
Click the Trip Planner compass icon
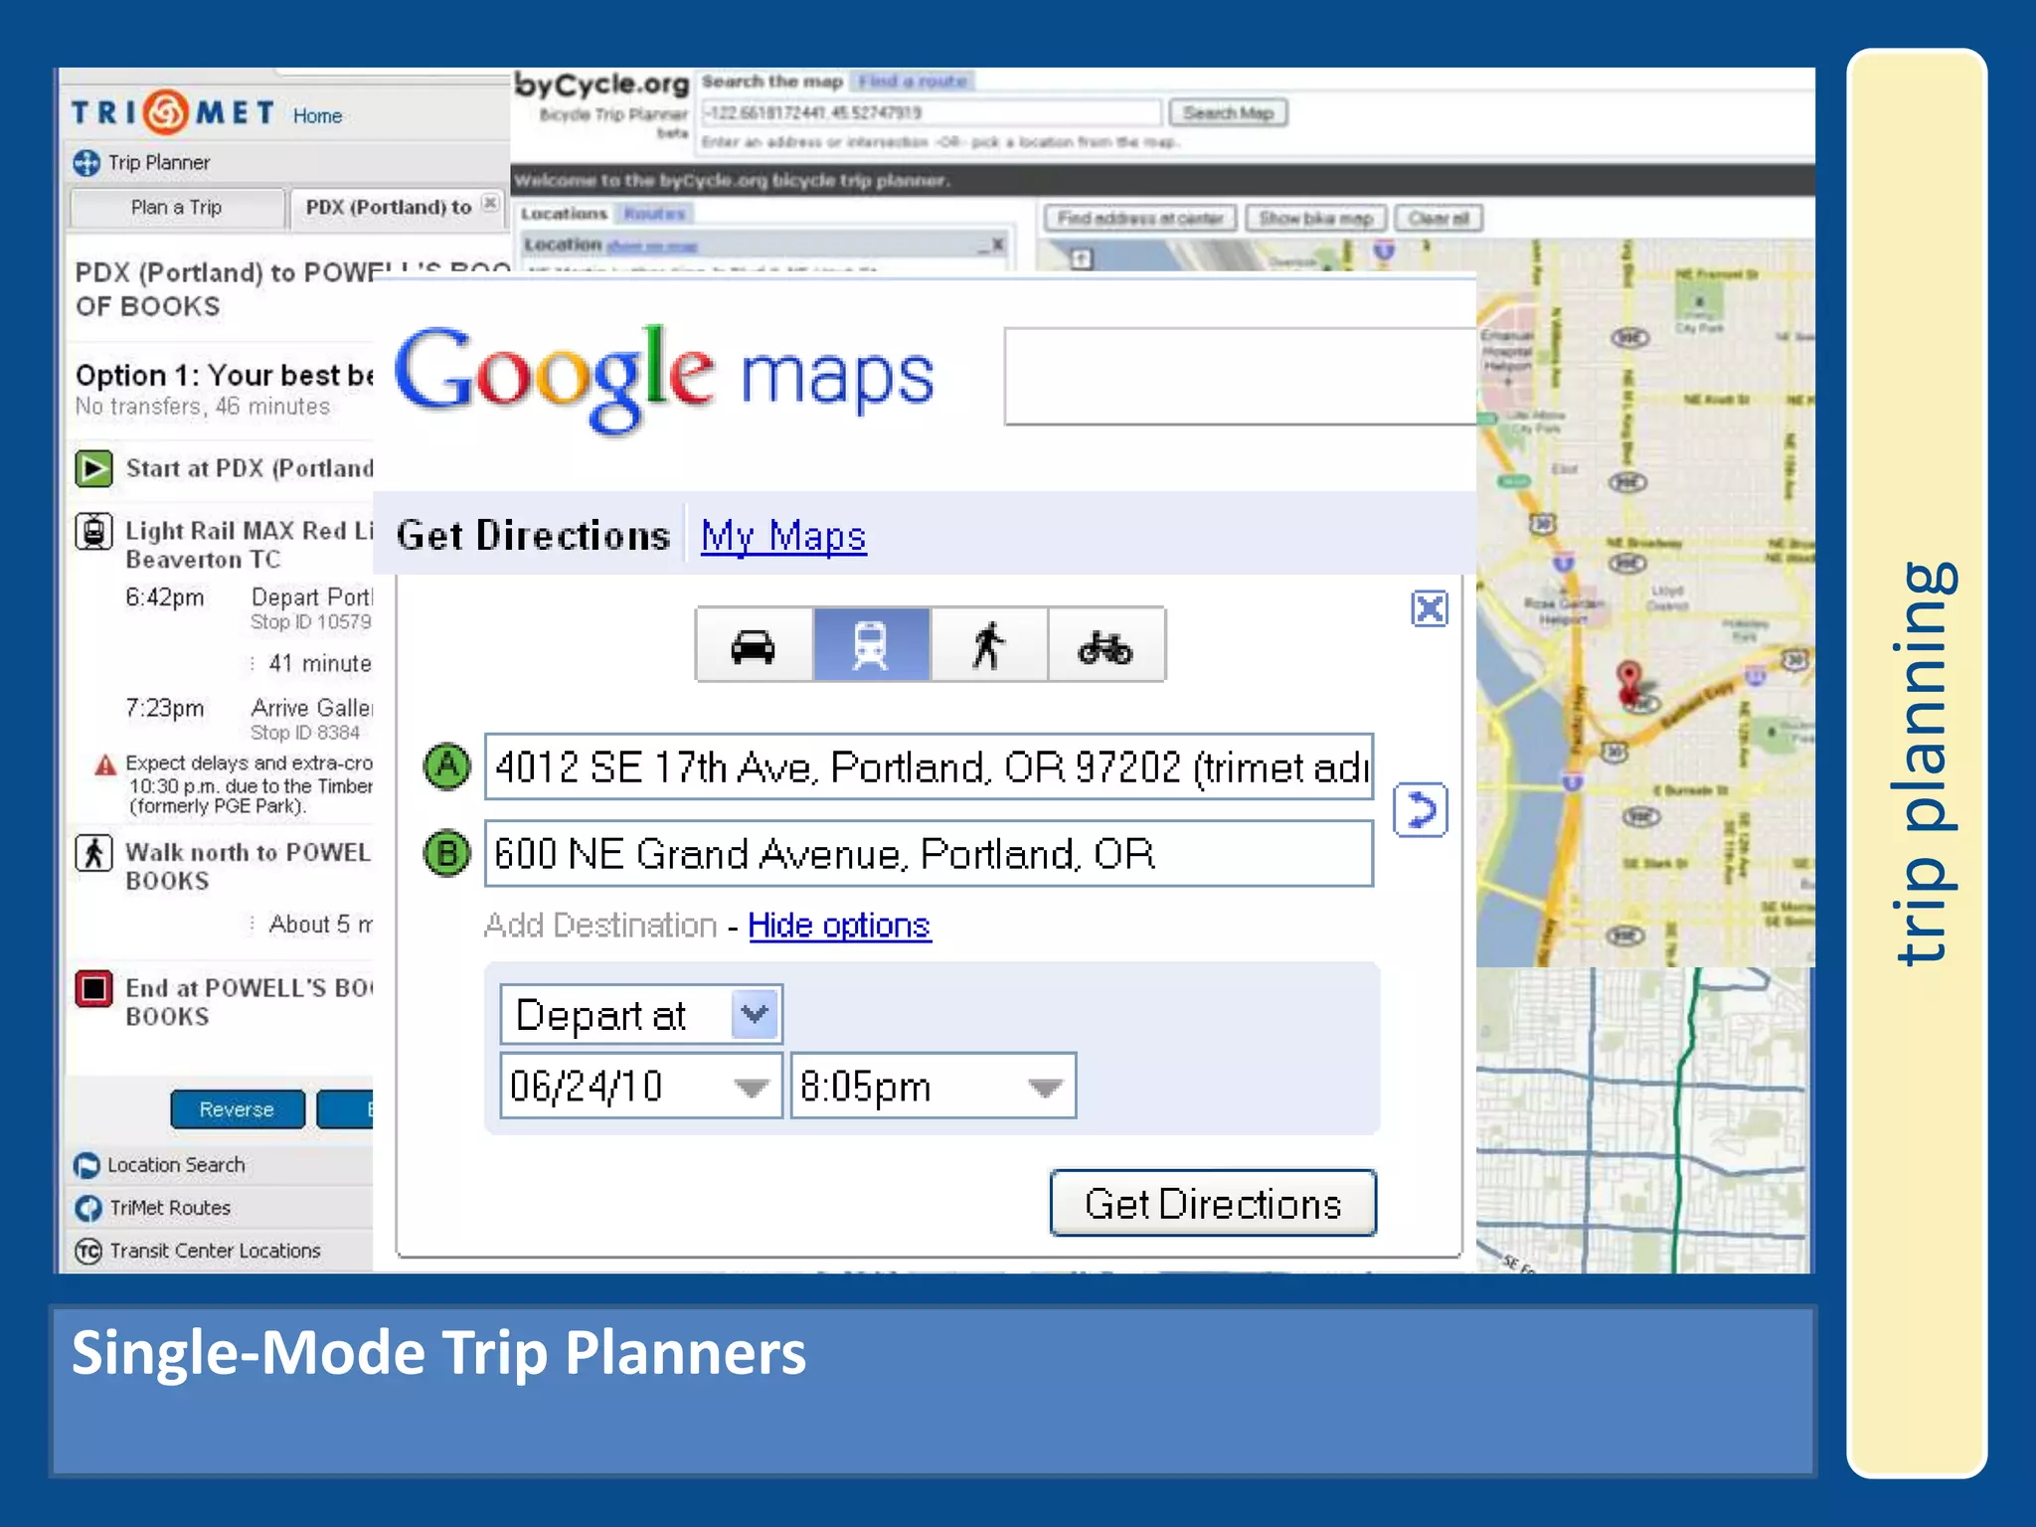86,162
